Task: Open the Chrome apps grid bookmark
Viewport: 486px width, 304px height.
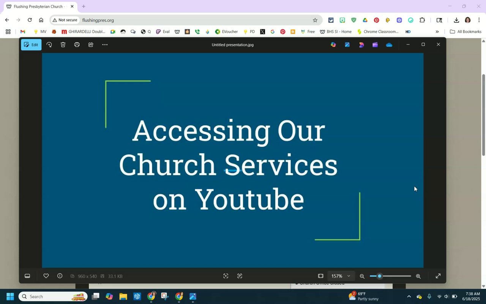Action: point(8,32)
